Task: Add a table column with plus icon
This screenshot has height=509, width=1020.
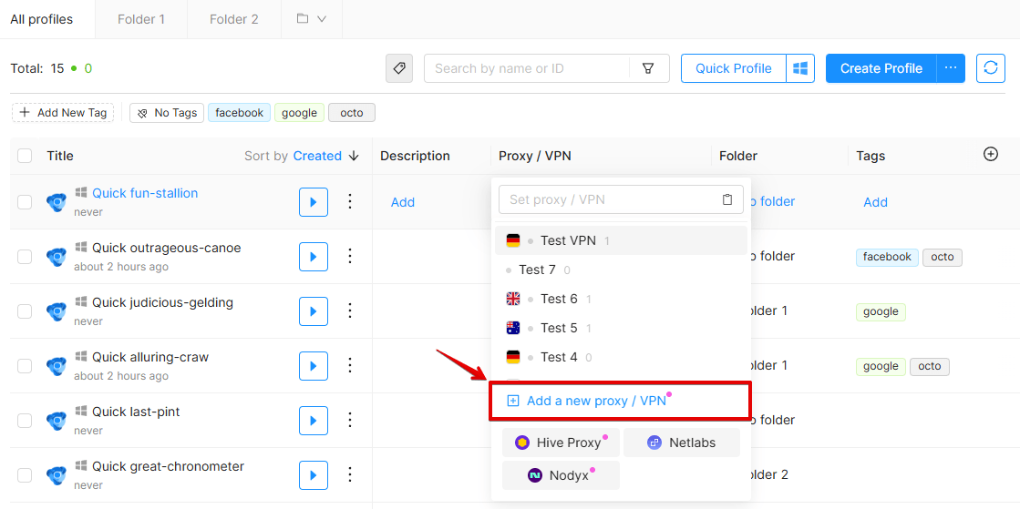Action: point(991,154)
